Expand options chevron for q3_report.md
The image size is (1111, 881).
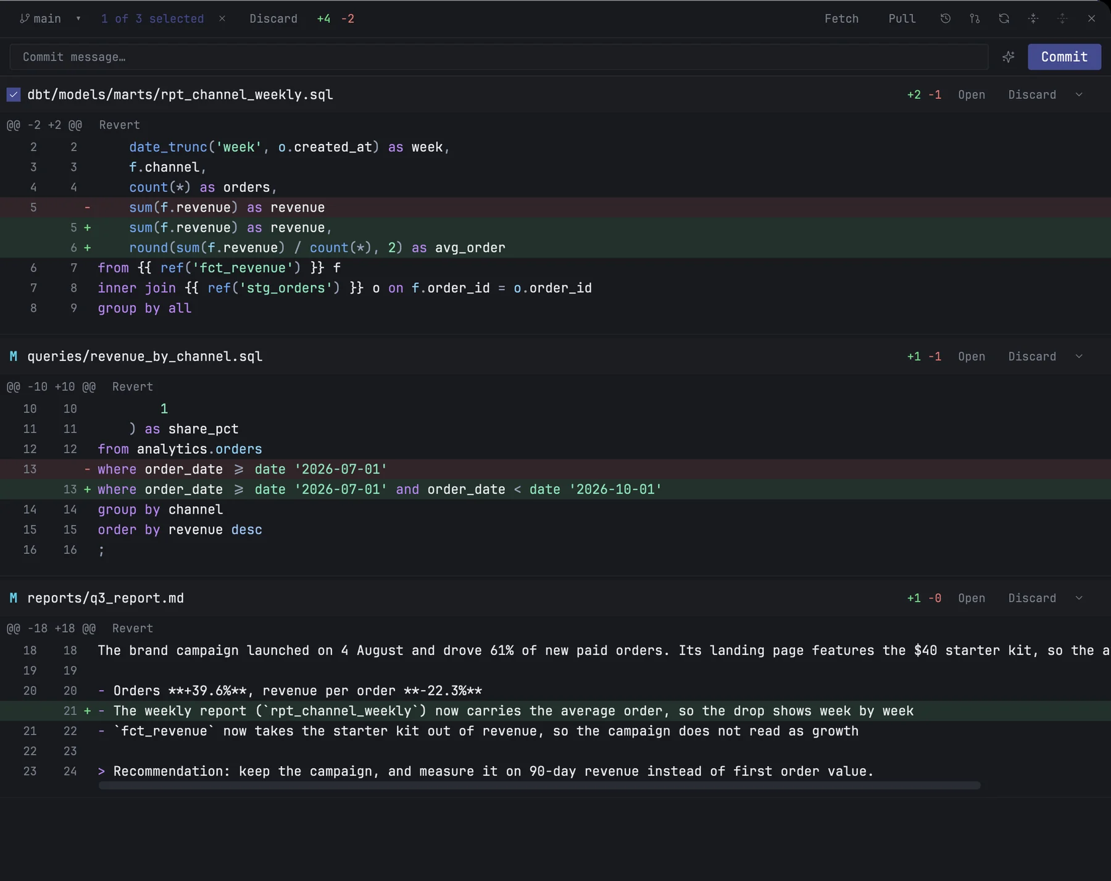pyautogui.click(x=1079, y=598)
